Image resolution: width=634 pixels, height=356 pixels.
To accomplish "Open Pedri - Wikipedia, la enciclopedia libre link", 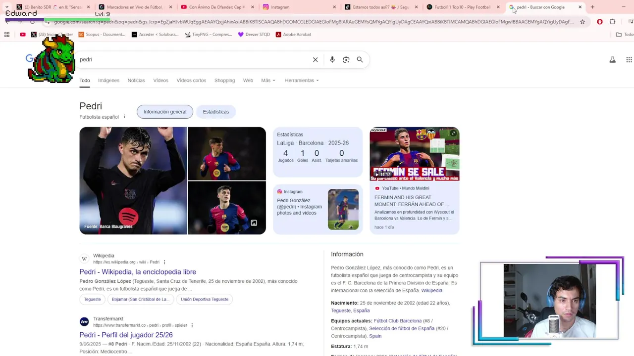I will (138, 272).
